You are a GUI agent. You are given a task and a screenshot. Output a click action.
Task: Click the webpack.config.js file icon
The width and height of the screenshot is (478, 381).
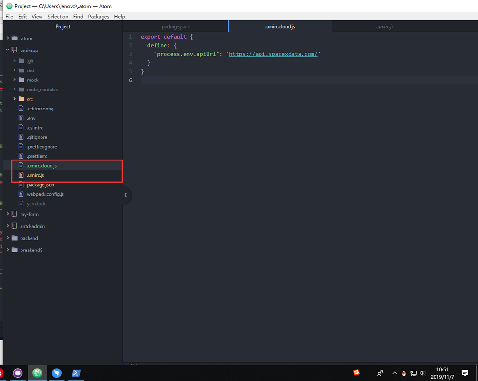click(21, 194)
